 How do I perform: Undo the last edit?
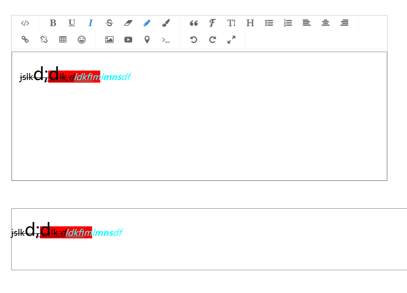(x=194, y=40)
